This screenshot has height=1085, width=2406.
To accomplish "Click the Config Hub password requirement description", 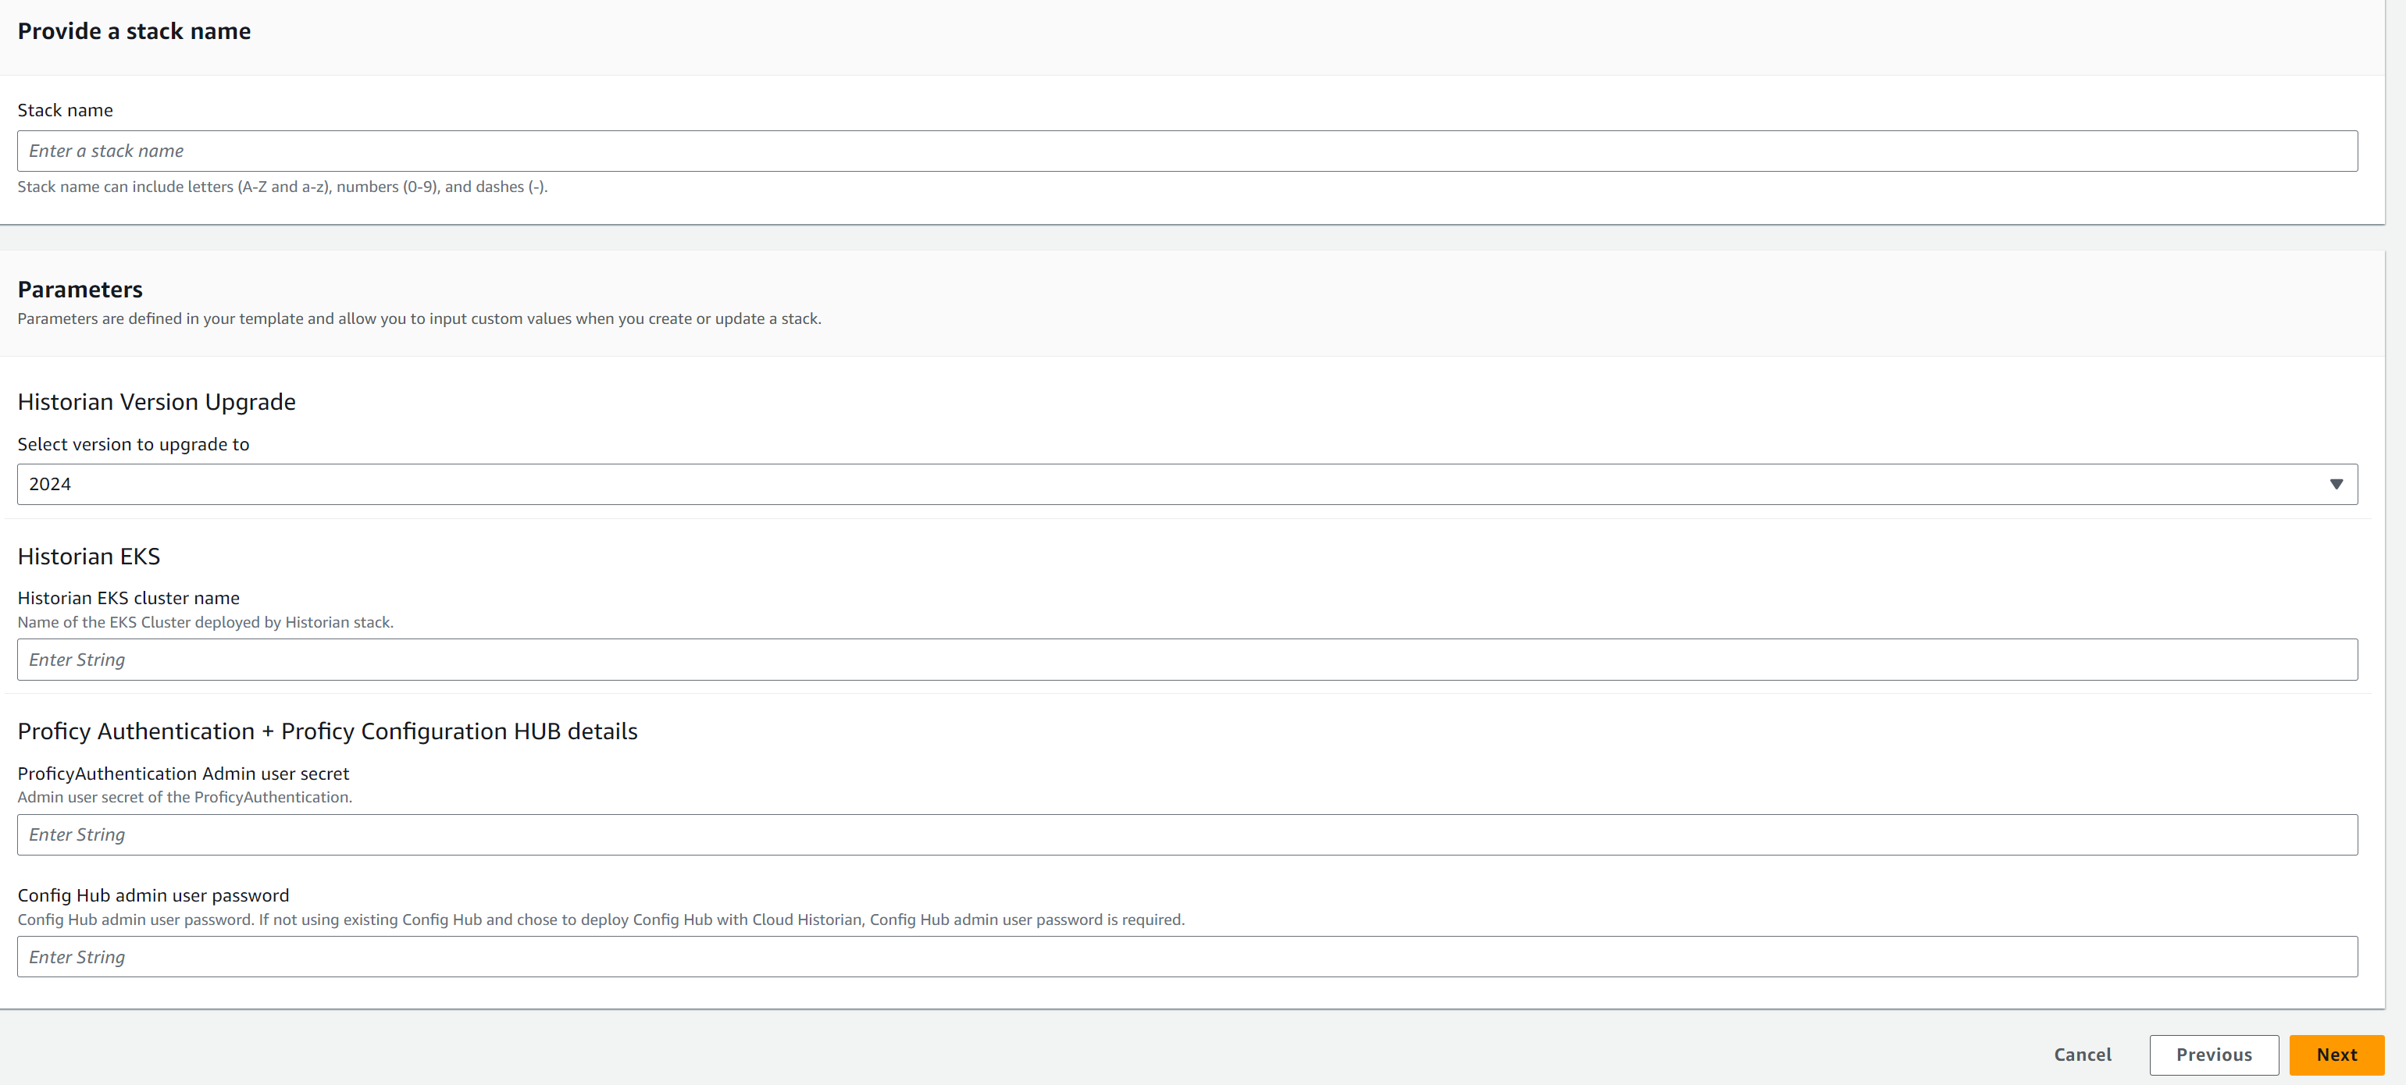I will 601,920.
